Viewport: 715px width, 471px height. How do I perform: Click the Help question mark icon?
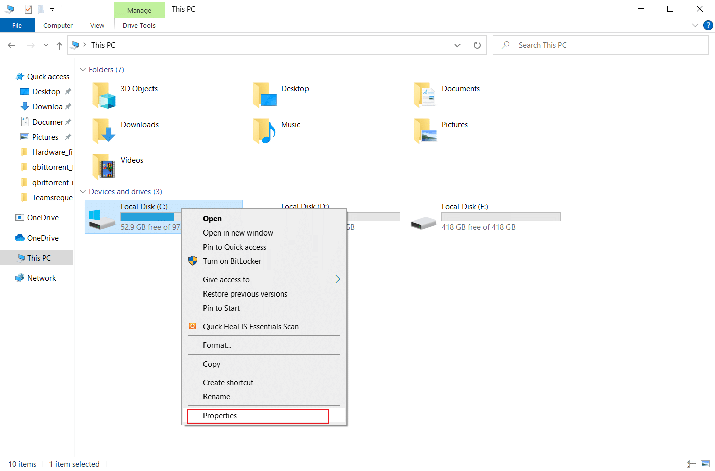tap(708, 25)
